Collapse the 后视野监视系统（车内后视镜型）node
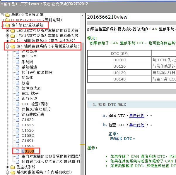176x175 pixels. coord(7,172)
